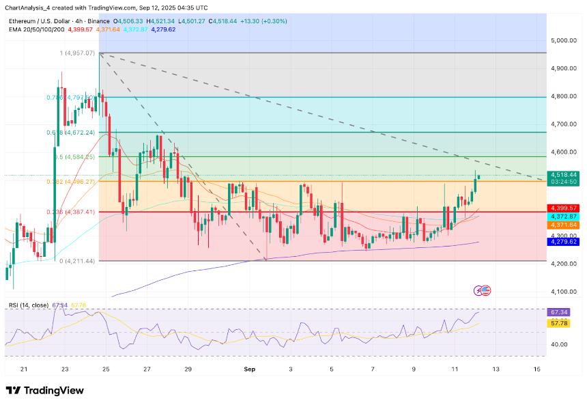This screenshot has height=405, width=587.
Task: Open the Binance exchange selector
Action: (x=97, y=21)
